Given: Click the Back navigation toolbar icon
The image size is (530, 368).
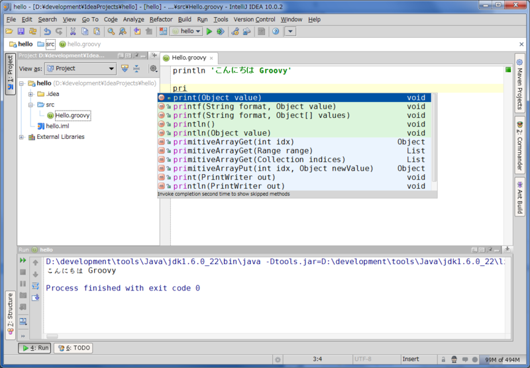Looking at the screenshot, I should (137, 31).
